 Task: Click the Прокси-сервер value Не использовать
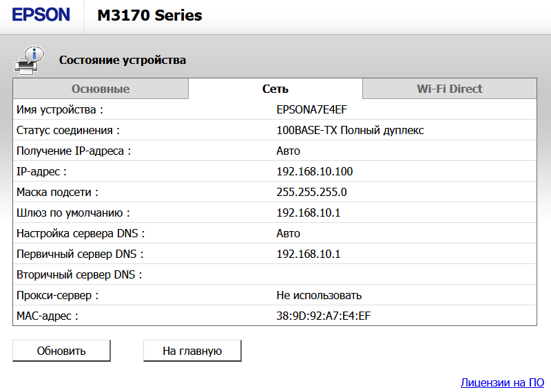[x=319, y=296]
